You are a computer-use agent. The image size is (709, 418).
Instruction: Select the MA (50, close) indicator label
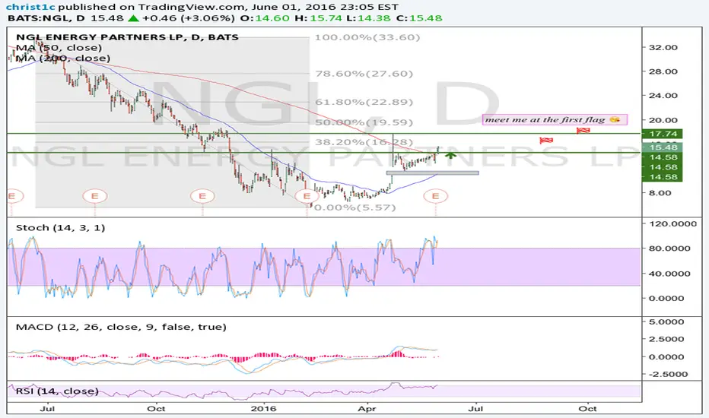click(59, 47)
